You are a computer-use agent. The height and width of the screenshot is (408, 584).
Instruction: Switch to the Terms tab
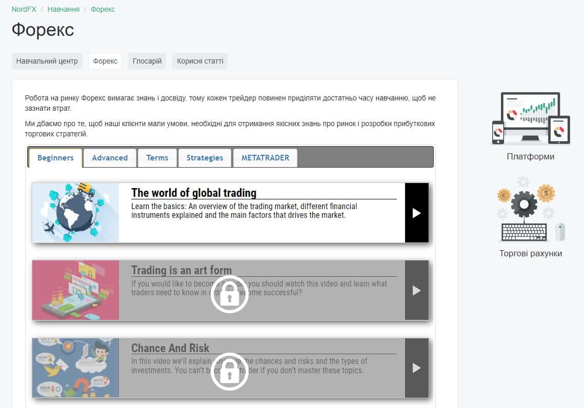click(157, 158)
